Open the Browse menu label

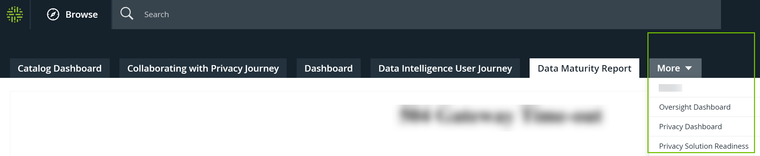[x=81, y=14]
